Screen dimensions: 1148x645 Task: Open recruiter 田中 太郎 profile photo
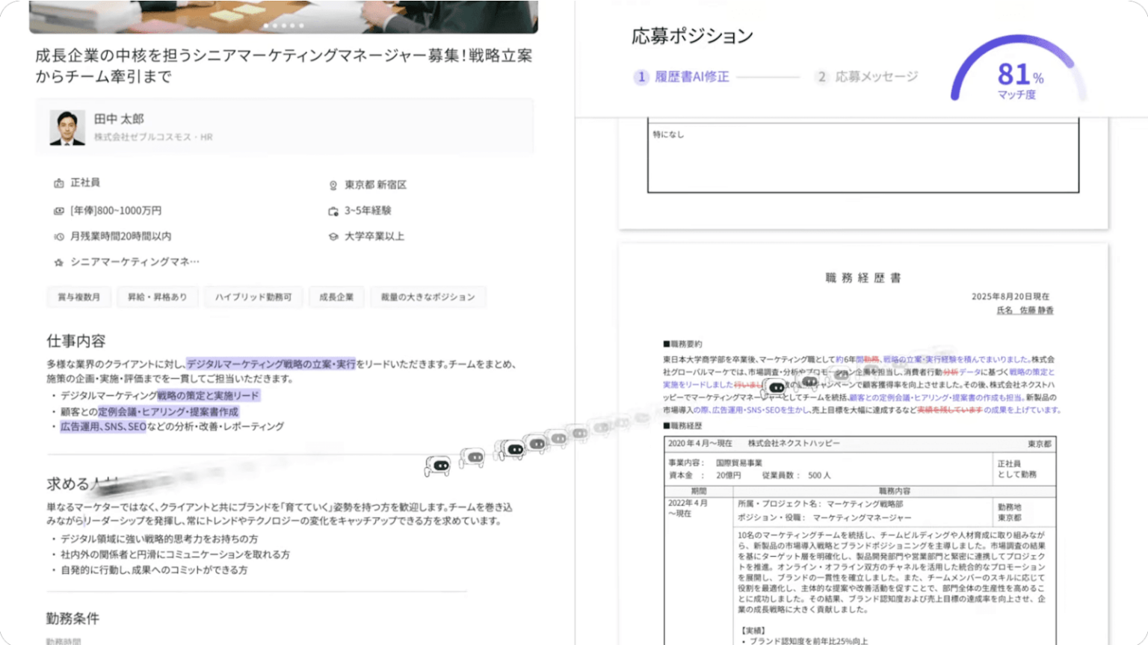pyautogui.click(x=67, y=128)
